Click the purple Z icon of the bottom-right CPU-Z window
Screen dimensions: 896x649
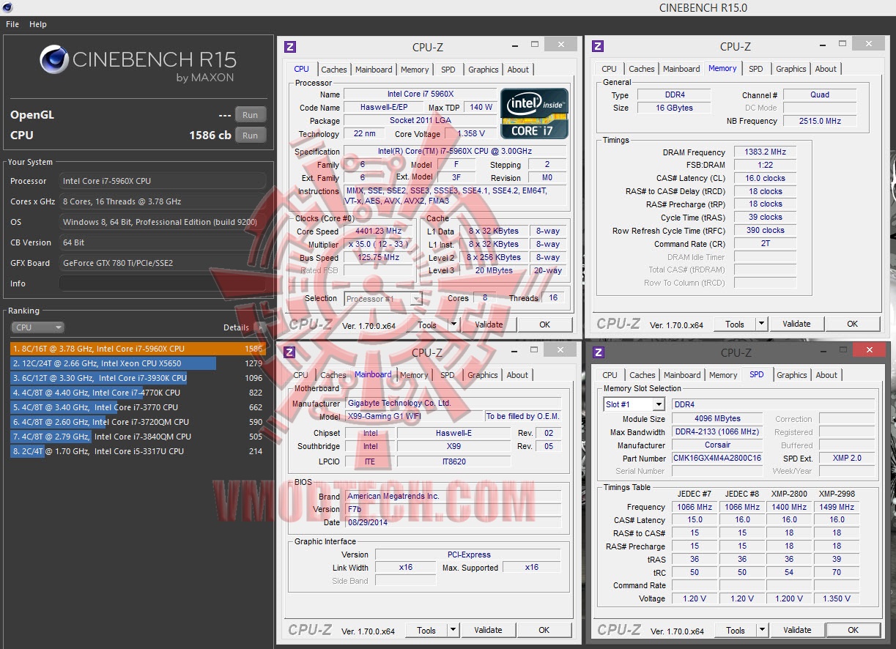point(599,352)
